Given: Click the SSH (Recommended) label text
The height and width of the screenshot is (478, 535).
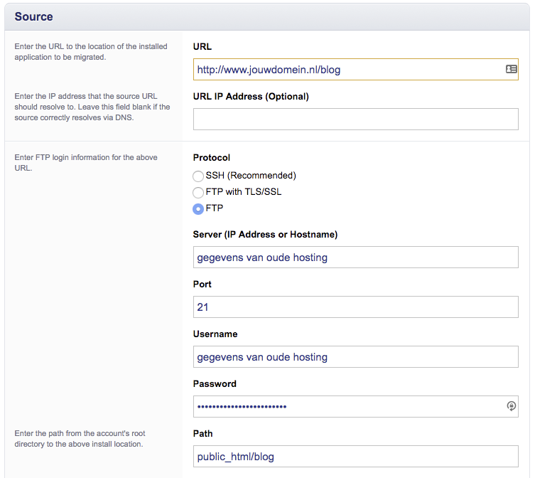Looking at the screenshot, I should tap(251, 175).
